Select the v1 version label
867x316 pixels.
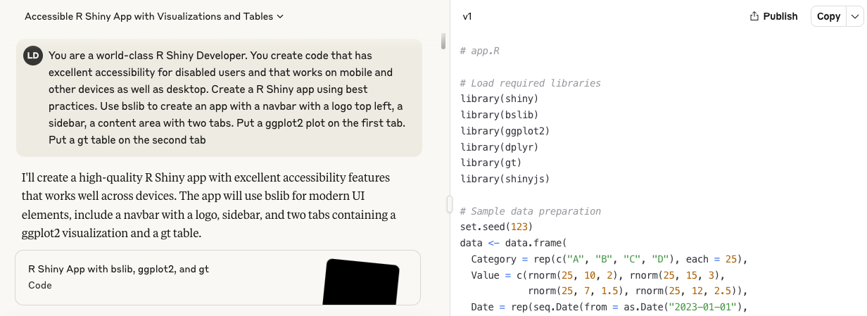click(x=467, y=16)
